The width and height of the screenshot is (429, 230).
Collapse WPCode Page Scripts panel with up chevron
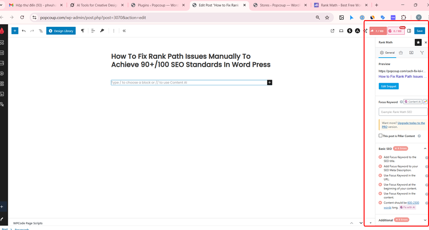pyautogui.click(x=352, y=223)
